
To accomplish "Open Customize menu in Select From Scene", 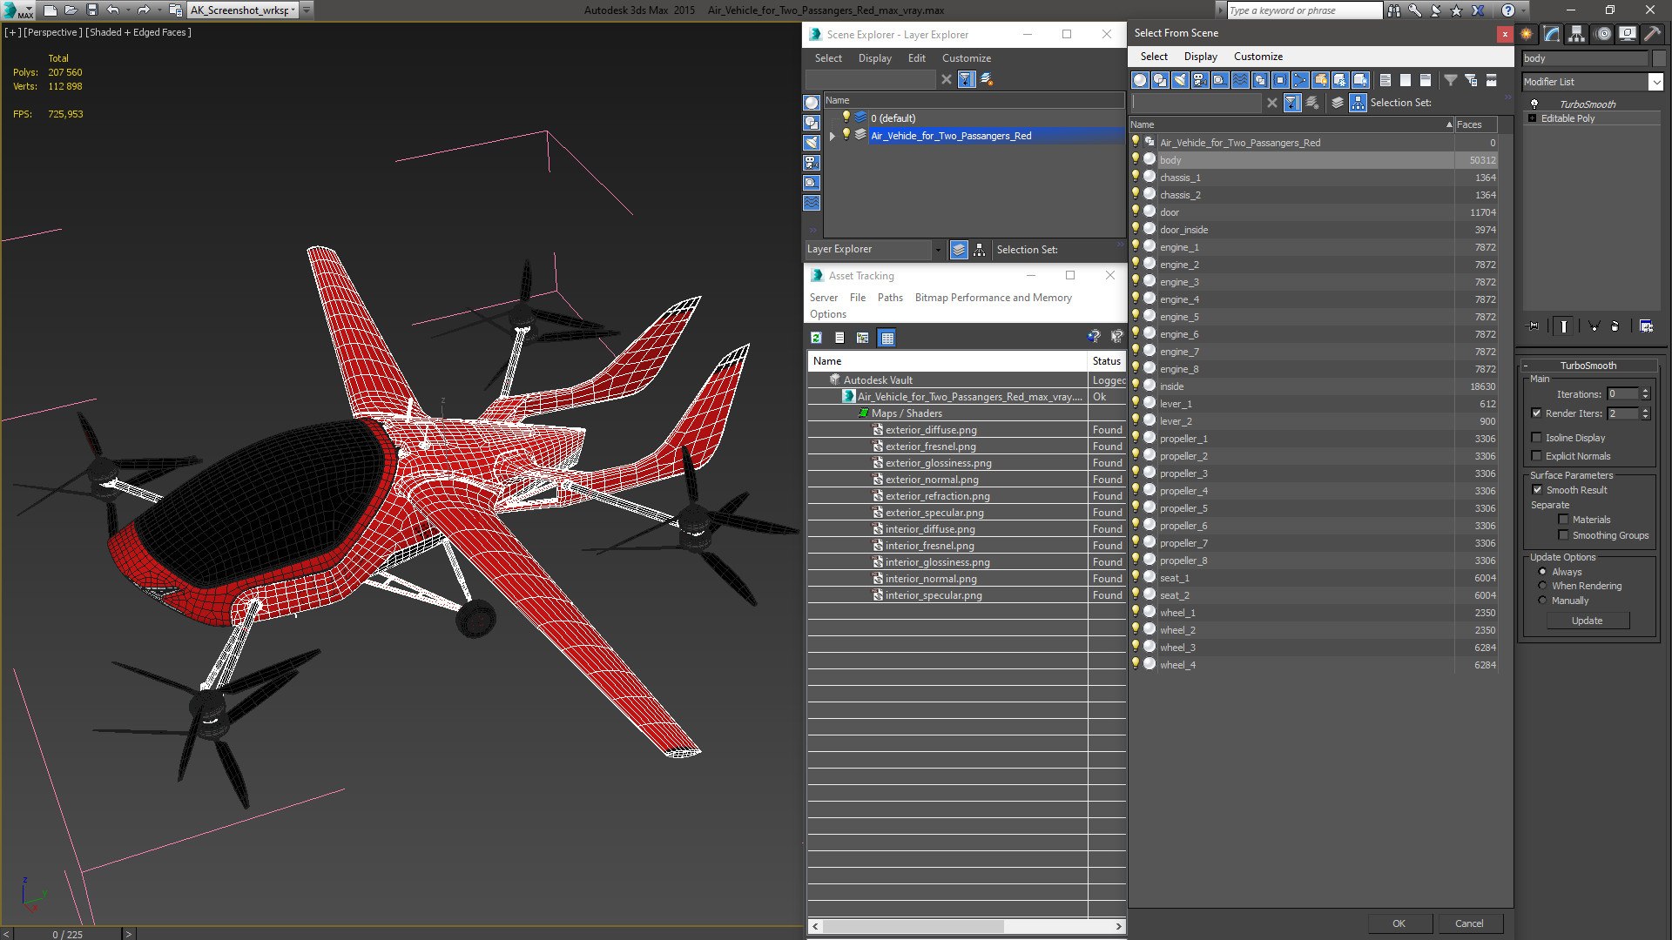I will (x=1257, y=57).
